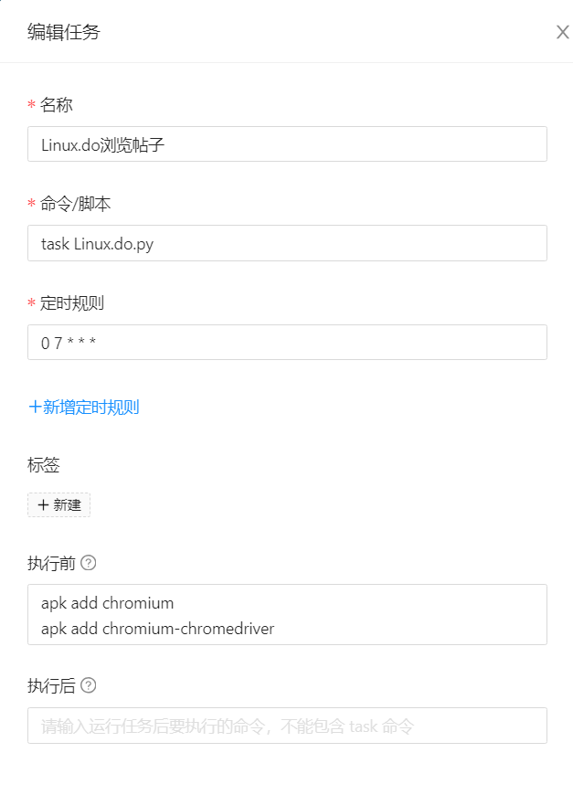573x795 pixels.
Task: Focus the empty 执行后 command field
Action: 287,726
